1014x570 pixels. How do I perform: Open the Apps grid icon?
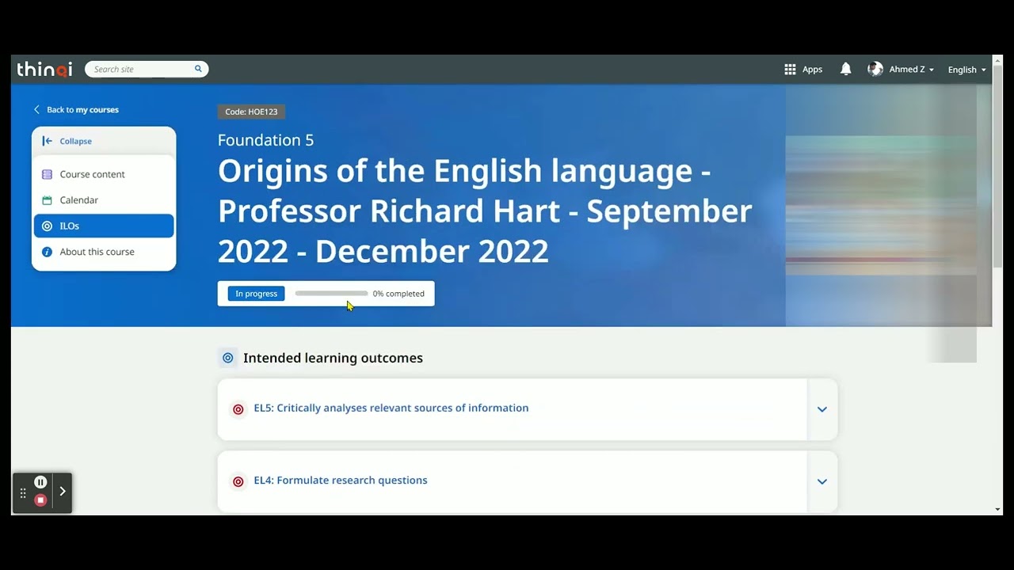point(790,70)
